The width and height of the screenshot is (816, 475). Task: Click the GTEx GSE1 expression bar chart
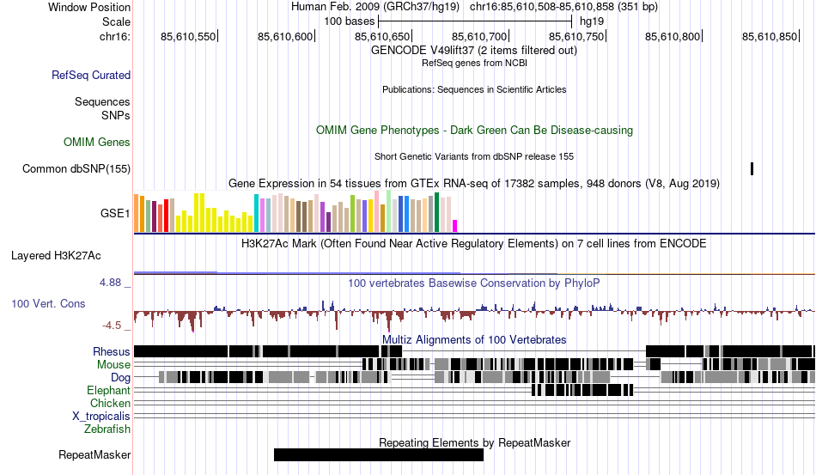tap(295, 212)
